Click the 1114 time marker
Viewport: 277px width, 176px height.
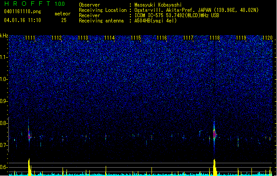[x=109, y=38]
